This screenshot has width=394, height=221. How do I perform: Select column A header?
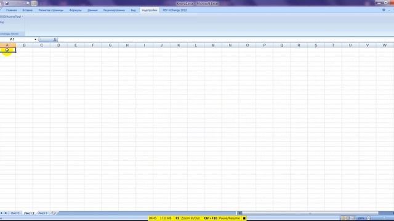tap(7, 45)
